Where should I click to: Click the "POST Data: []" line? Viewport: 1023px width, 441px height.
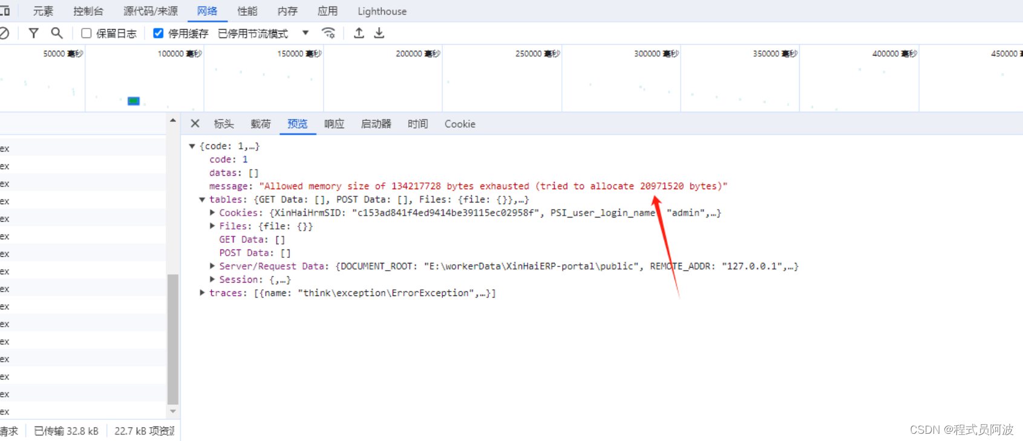point(255,253)
